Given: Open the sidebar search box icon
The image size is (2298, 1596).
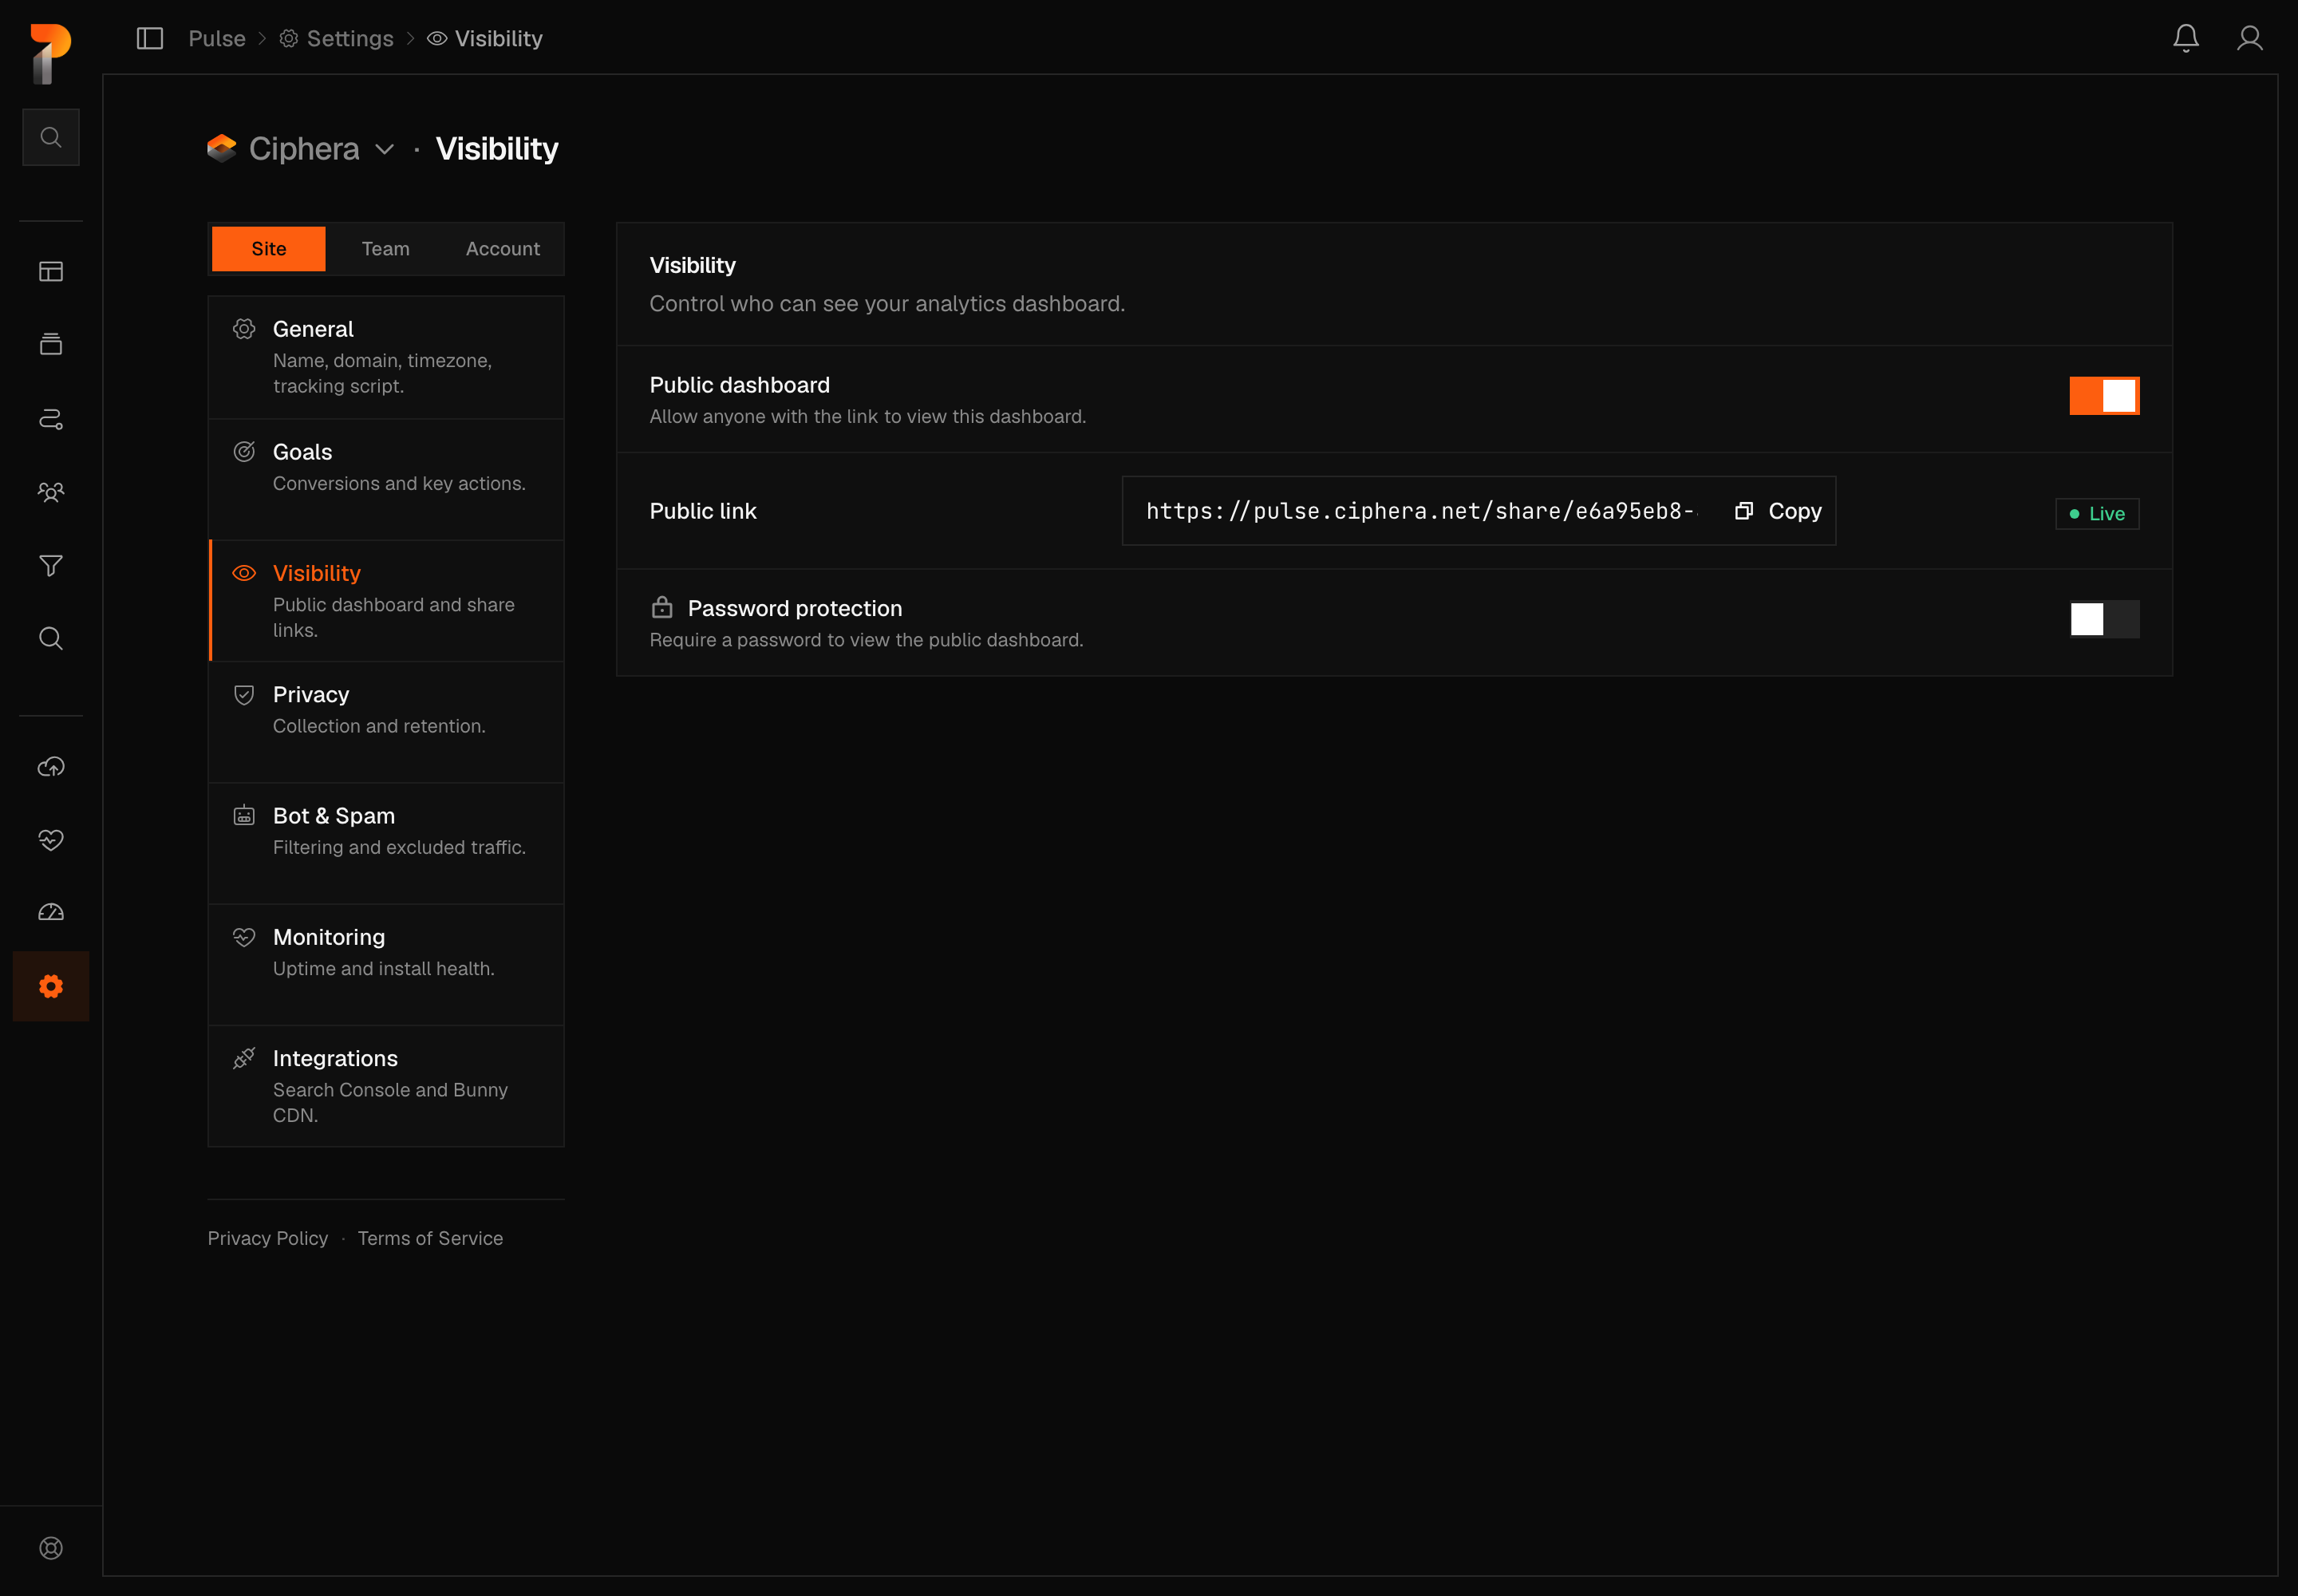Looking at the screenshot, I should click(51, 137).
